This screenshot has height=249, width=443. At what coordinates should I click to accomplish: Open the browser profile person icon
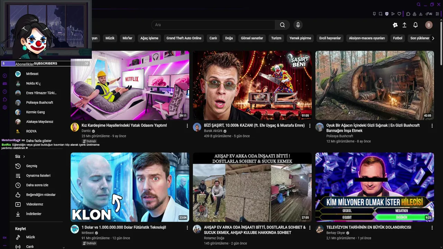point(414,14)
